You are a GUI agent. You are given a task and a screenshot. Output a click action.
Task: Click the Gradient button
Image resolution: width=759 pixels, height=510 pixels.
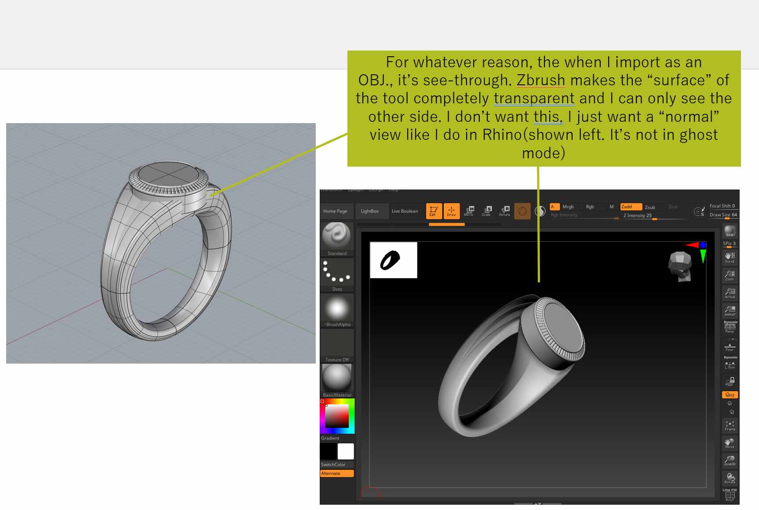[337, 438]
